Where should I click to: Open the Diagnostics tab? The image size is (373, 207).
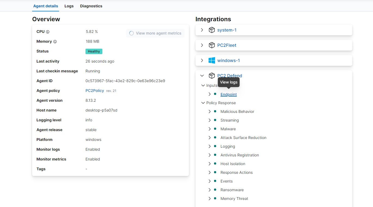pos(91,6)
